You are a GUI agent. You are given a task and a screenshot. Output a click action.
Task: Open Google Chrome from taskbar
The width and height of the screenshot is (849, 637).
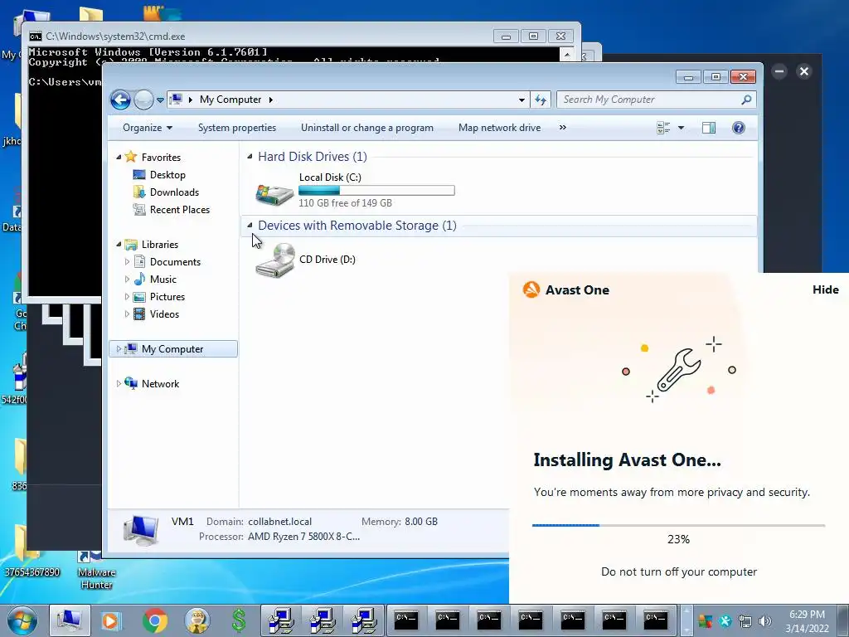click(155, 620)
